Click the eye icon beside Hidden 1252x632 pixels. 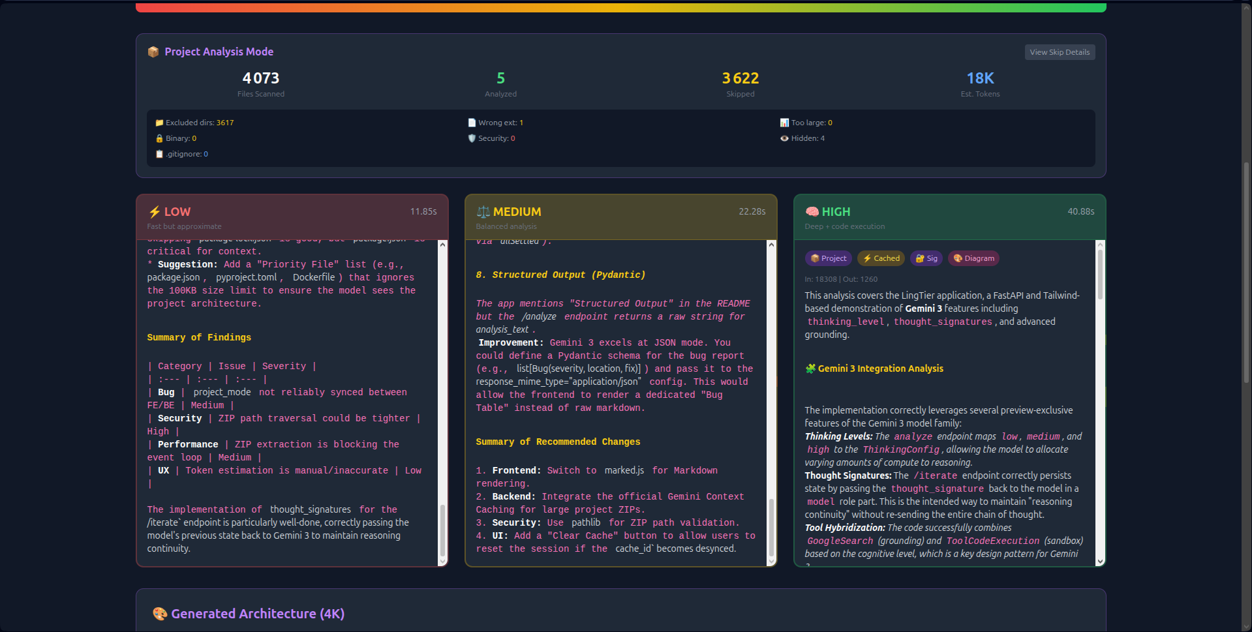pyautogui.click(x=784, y=138)
